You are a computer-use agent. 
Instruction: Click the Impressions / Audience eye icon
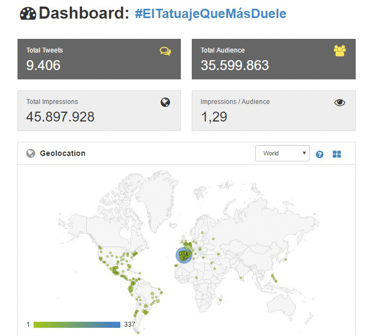coord(340,102)
